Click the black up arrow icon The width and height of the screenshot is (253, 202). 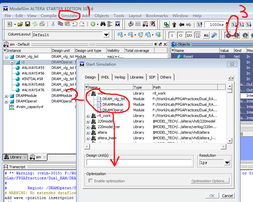(174, 25)
